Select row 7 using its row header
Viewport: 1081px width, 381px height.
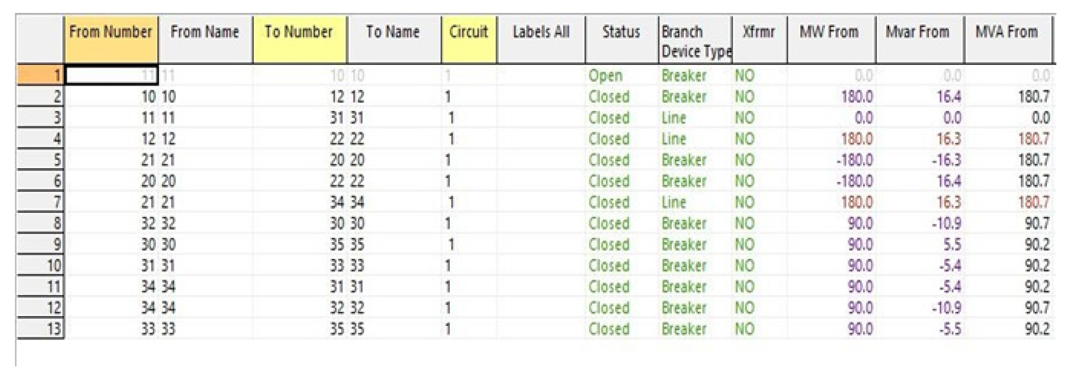click(40, 202)
